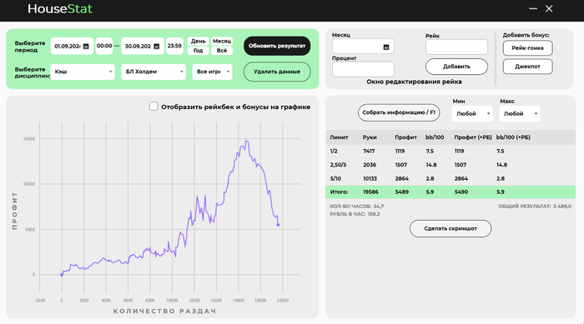Expand the Мин limit dropdown
The width and height of the screenshot is (584, 324).
pos(472,114)
